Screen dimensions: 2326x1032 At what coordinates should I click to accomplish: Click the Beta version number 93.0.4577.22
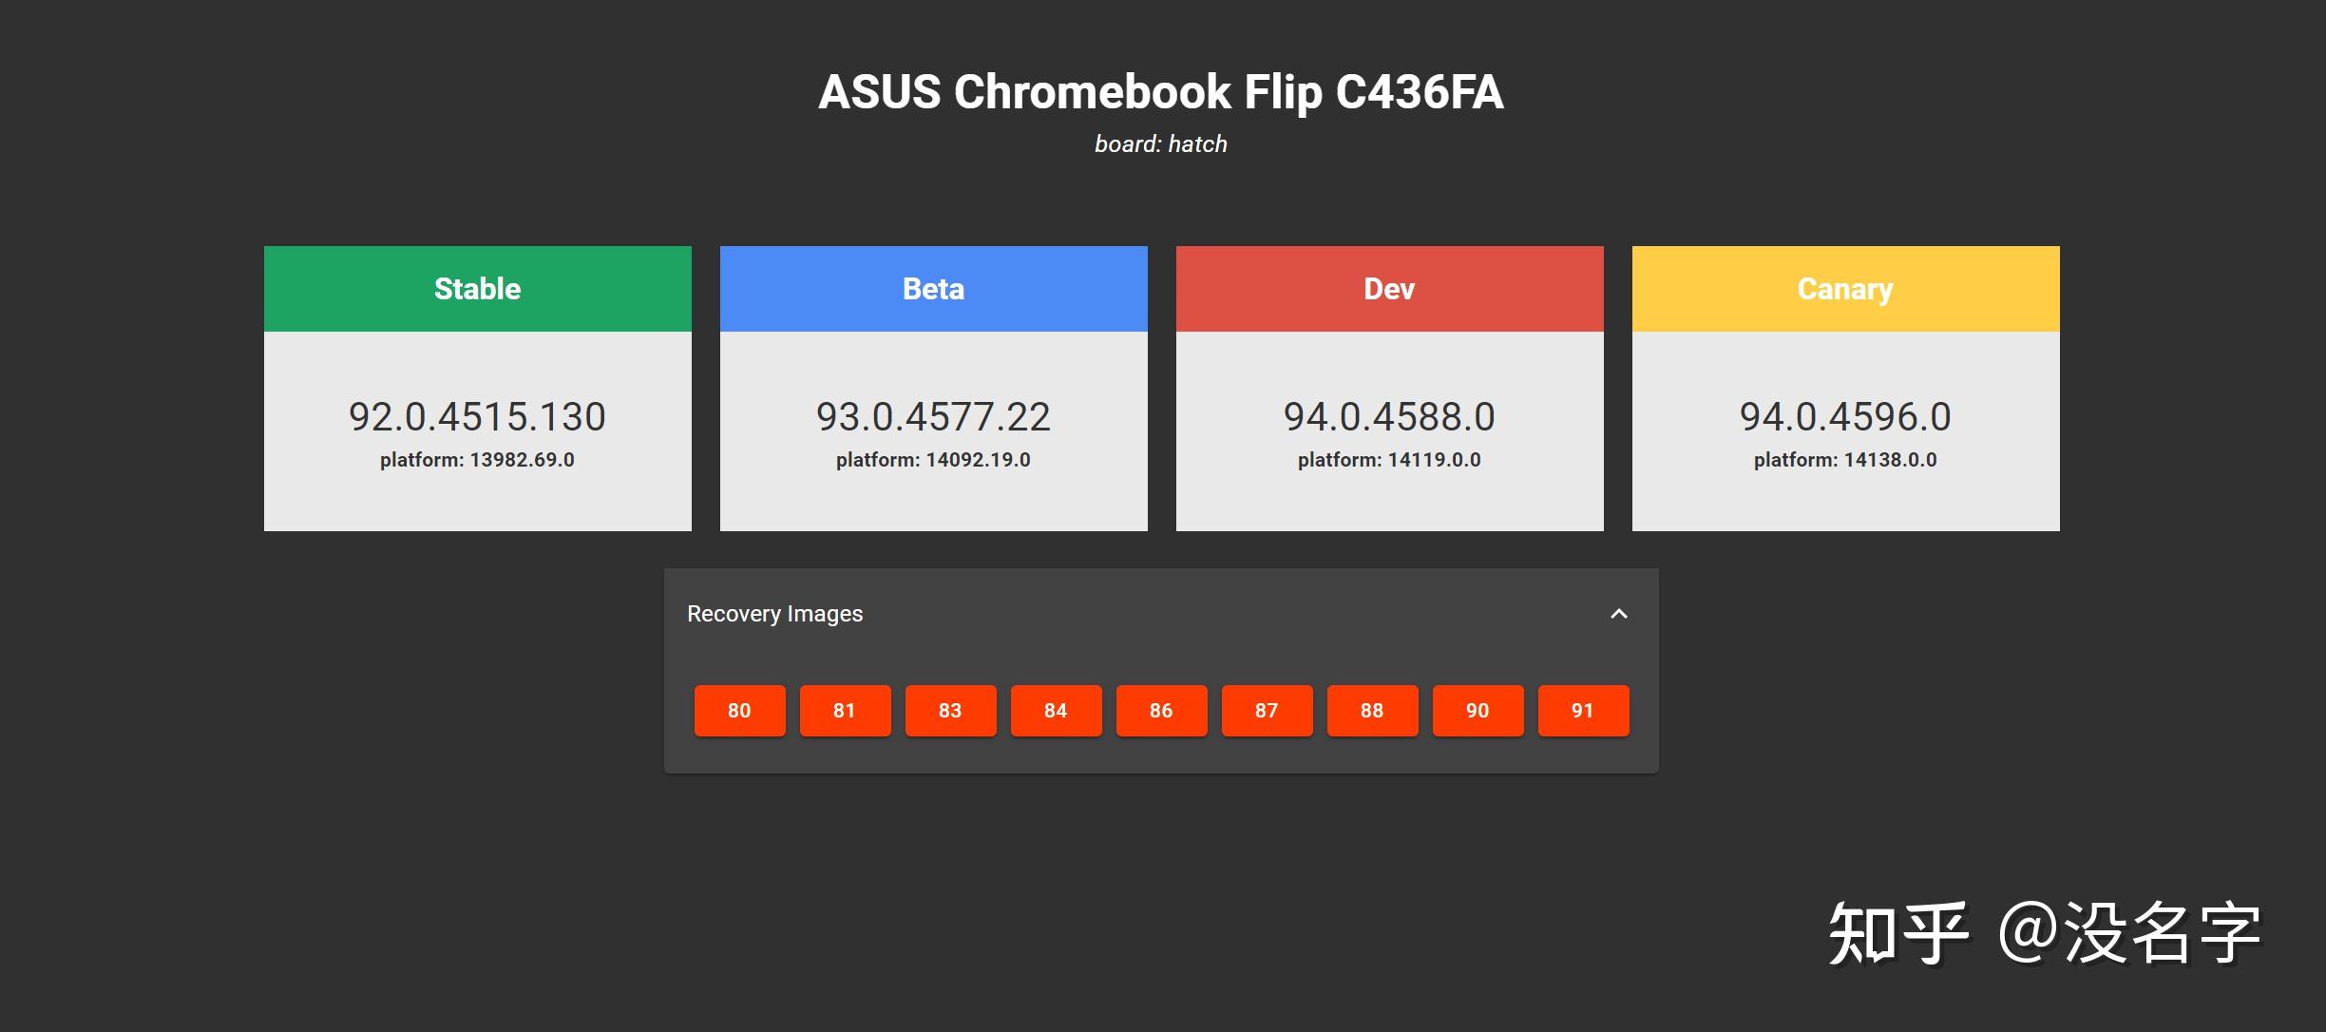(x=933, y=416)
